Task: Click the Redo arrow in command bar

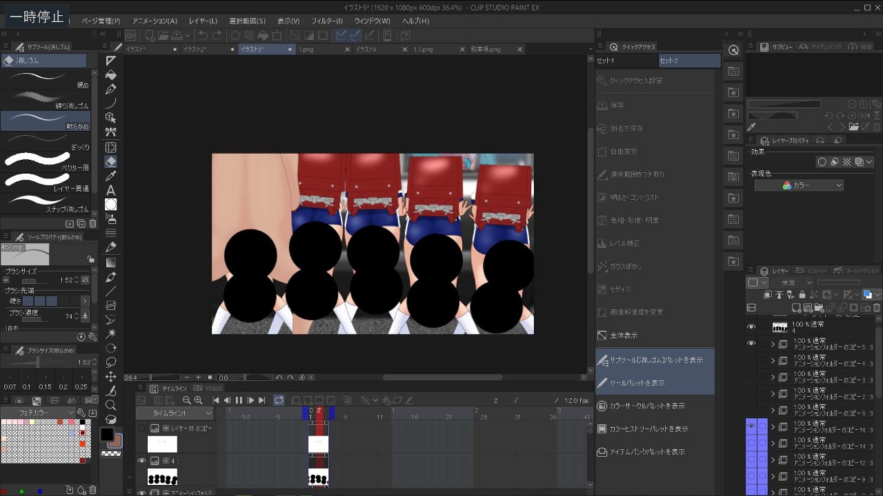Action: click(x=217, y=35)
